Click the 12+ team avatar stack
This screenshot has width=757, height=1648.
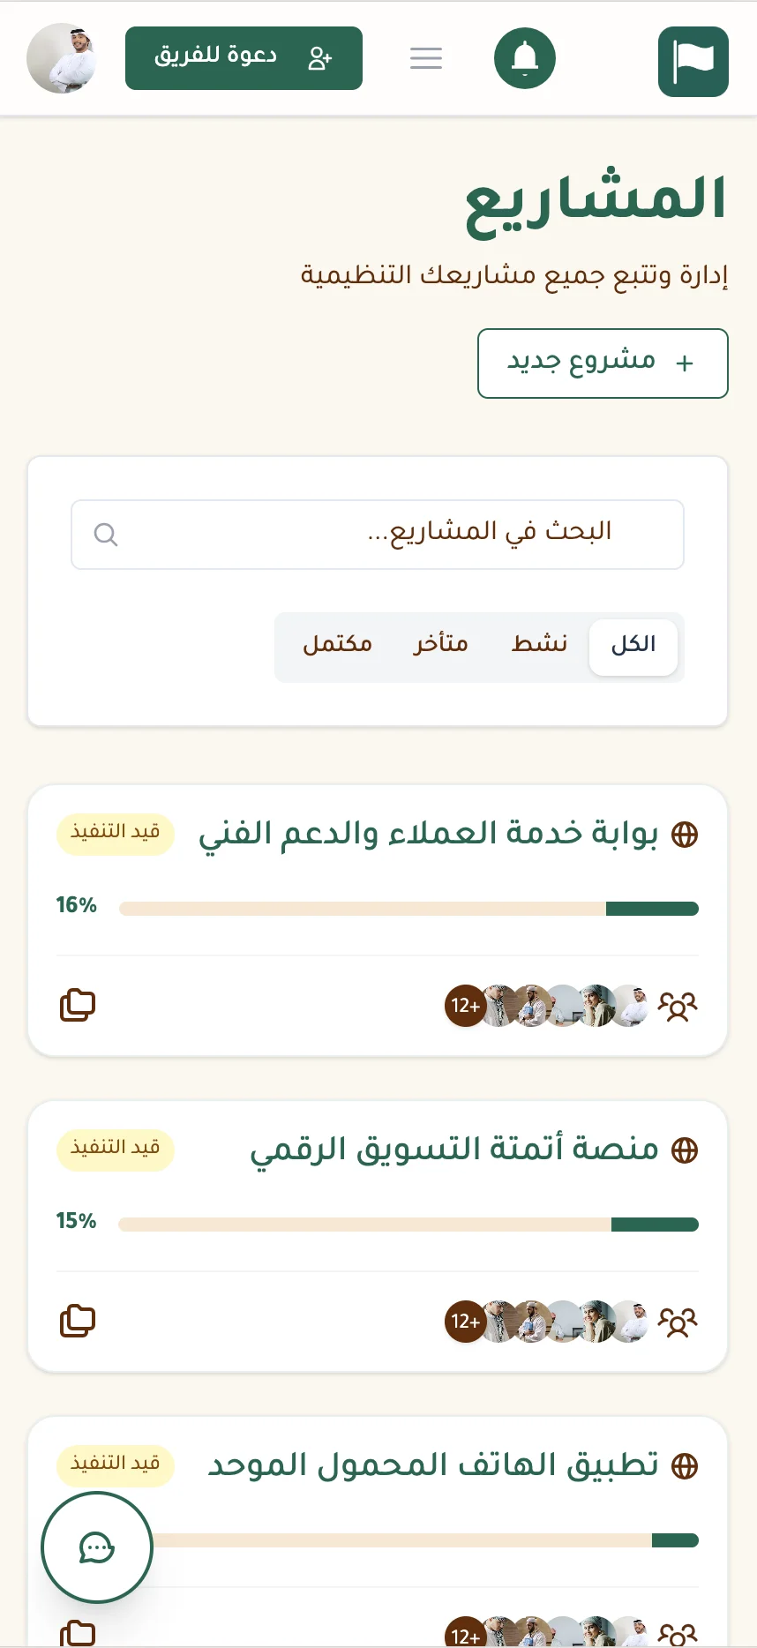[x=465, y=1006]
